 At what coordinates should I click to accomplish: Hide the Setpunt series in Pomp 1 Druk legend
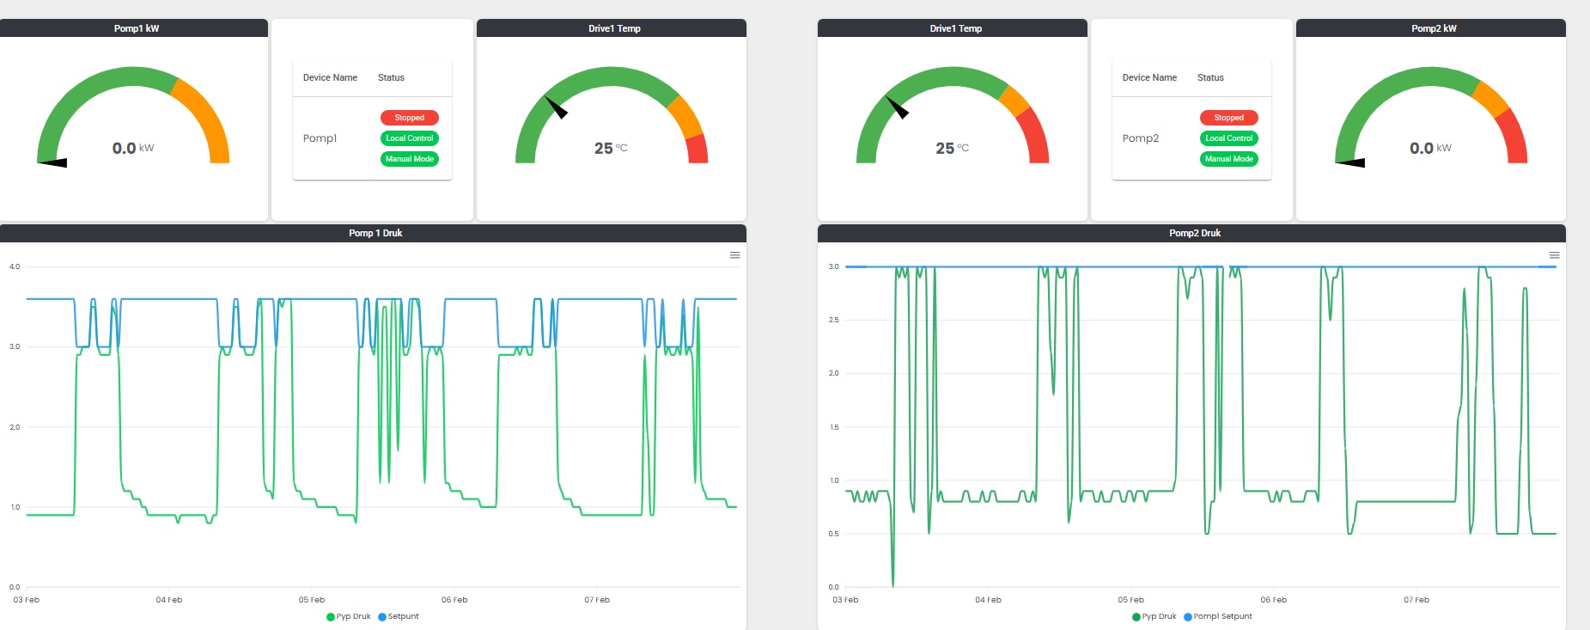(x=399, y=616)
